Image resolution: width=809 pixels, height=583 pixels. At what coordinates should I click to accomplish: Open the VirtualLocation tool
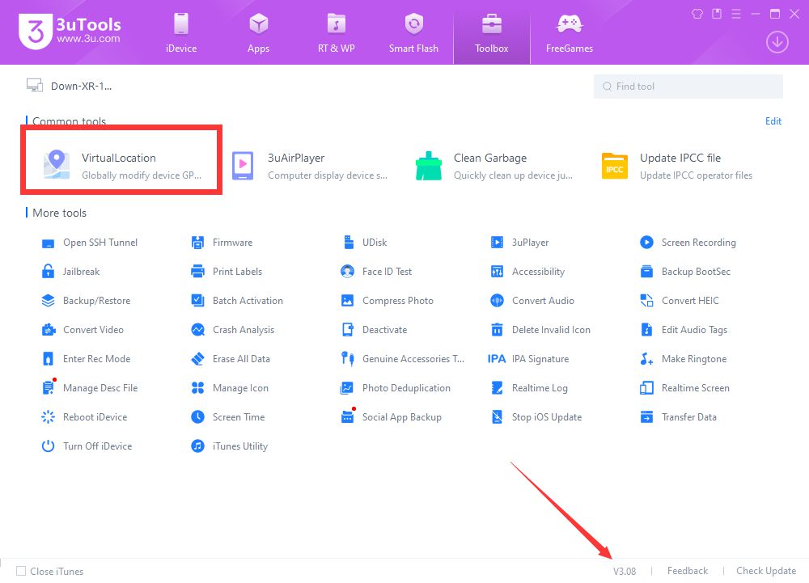pyautogui.click(x=122, y=166)
